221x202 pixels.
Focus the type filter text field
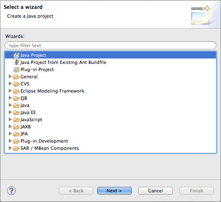111,45
